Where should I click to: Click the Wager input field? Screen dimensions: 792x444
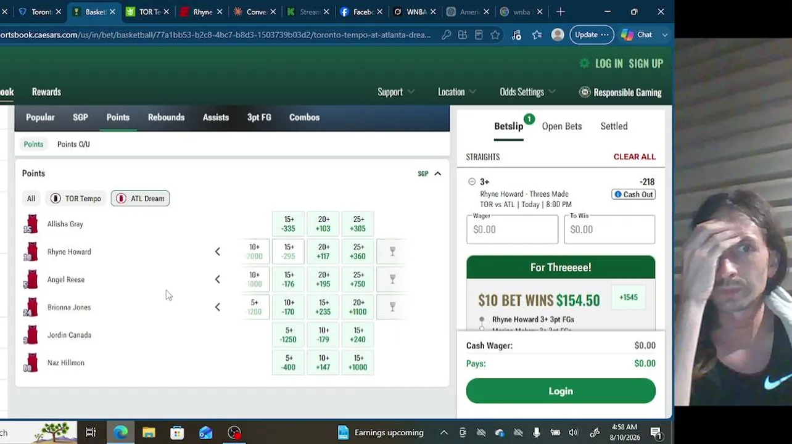[x=512, y=229]
